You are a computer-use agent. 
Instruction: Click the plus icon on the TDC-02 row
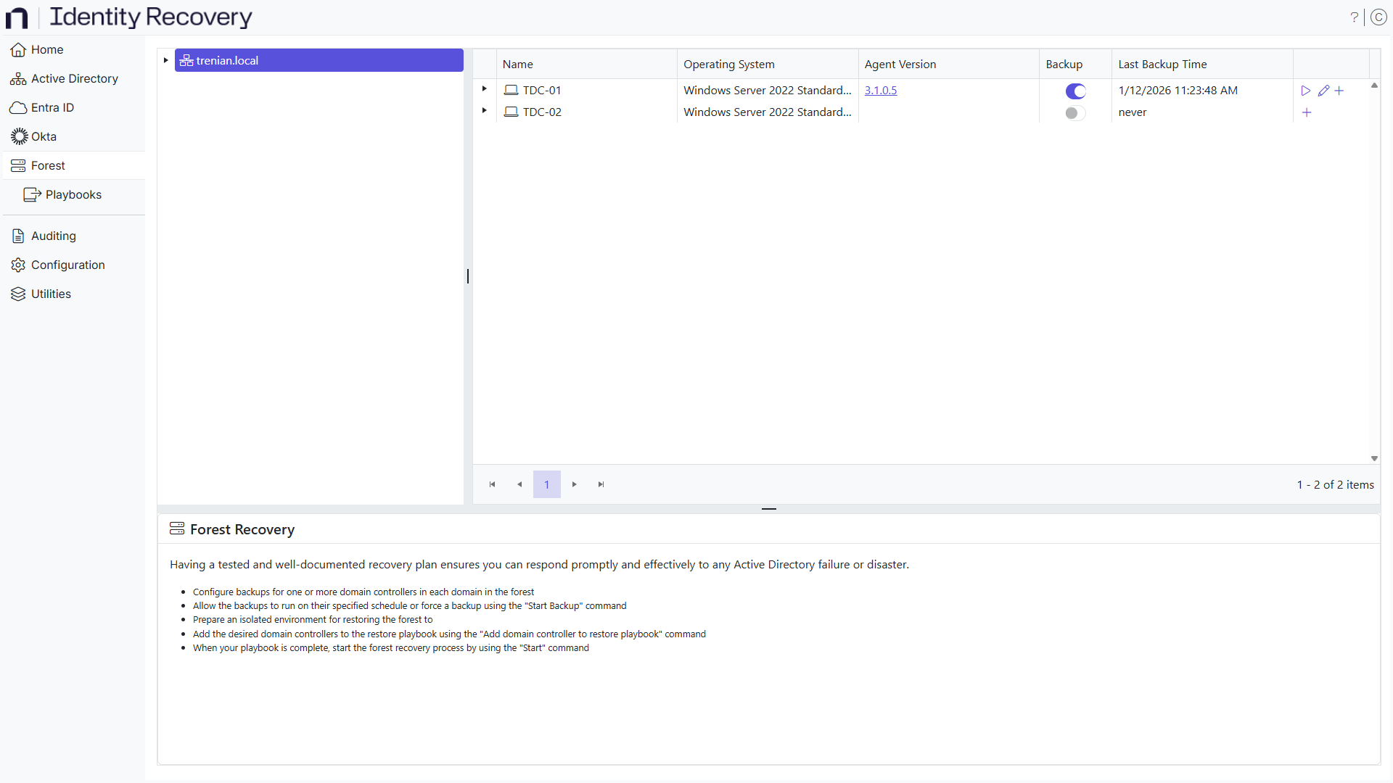point(1307,112)
